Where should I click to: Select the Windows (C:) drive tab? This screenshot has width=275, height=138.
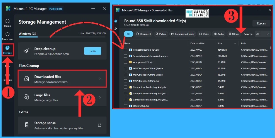tap(28, 34)
